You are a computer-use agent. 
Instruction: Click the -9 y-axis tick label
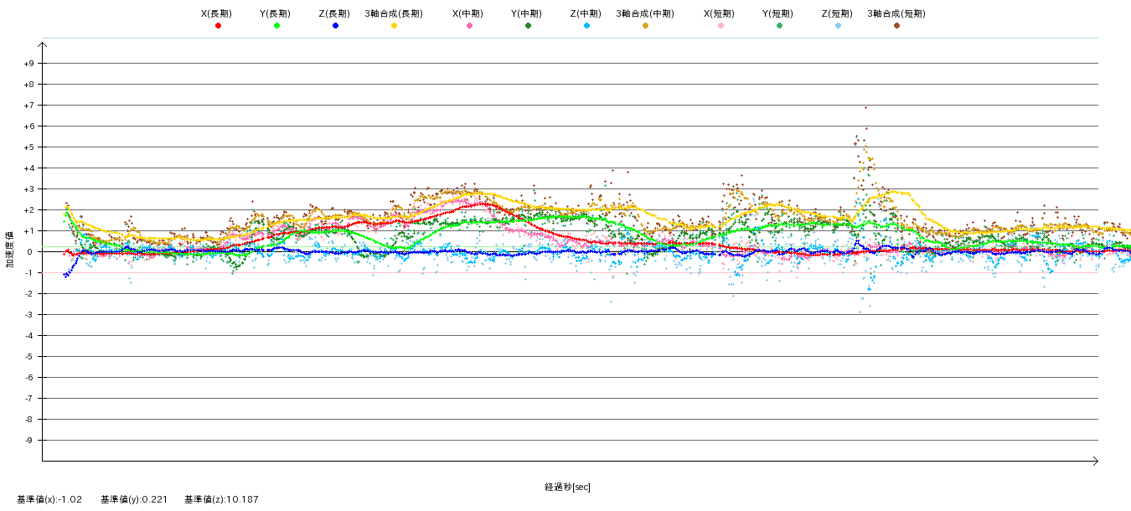[x=29, y=441]
